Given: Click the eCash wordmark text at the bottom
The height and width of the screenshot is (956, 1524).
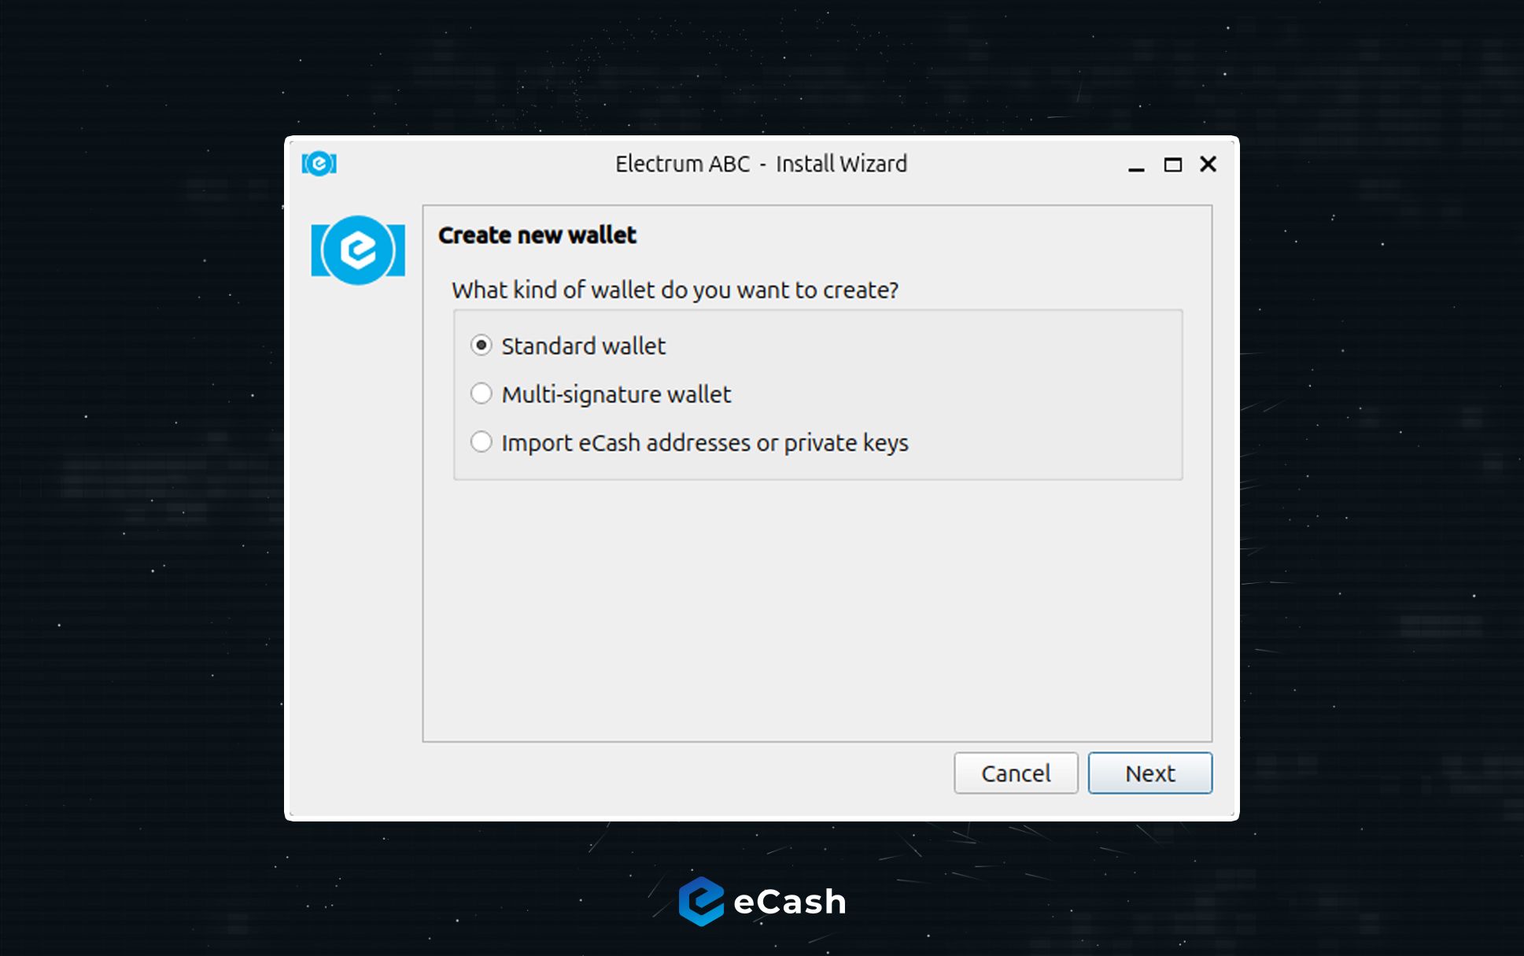Looking at the screenshot, I should [789, 902].
